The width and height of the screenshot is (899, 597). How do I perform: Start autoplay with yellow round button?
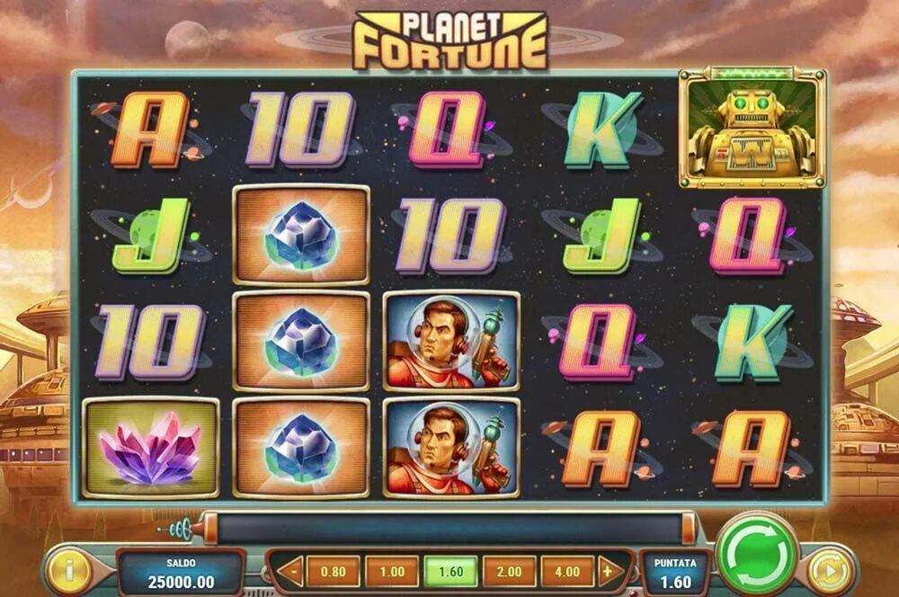tap(832, 571)
